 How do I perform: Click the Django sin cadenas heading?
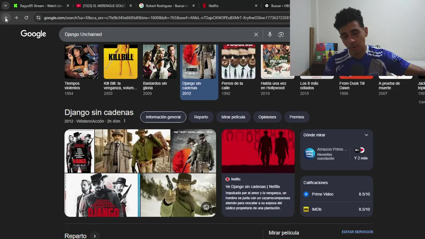pos(99,113)
